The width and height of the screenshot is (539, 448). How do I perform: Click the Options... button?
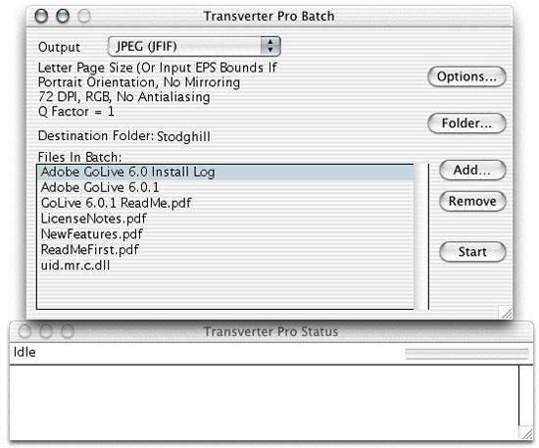pyautogui.click(x=466, y=76)
